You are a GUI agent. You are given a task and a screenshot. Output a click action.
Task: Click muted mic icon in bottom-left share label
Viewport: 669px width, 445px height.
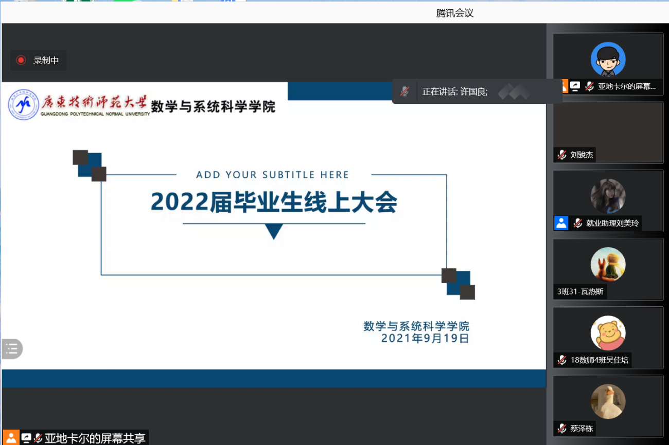38,438
